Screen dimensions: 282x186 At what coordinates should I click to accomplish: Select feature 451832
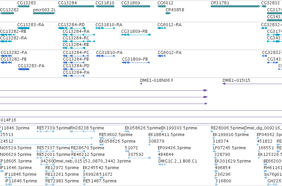258,145
